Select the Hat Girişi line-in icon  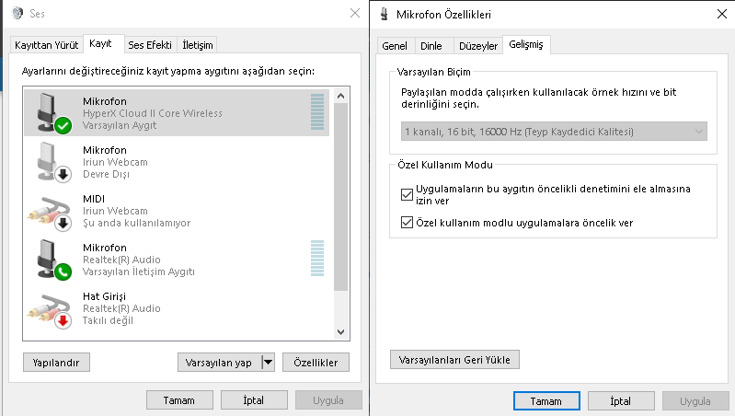pos(52,309)
